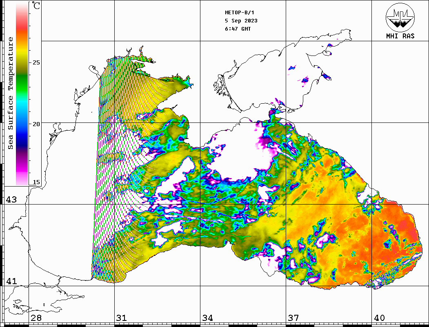Viewport: 429px width, 327px height.
Task: Click the 20 value on temperature scale
Action: point(36,124)
